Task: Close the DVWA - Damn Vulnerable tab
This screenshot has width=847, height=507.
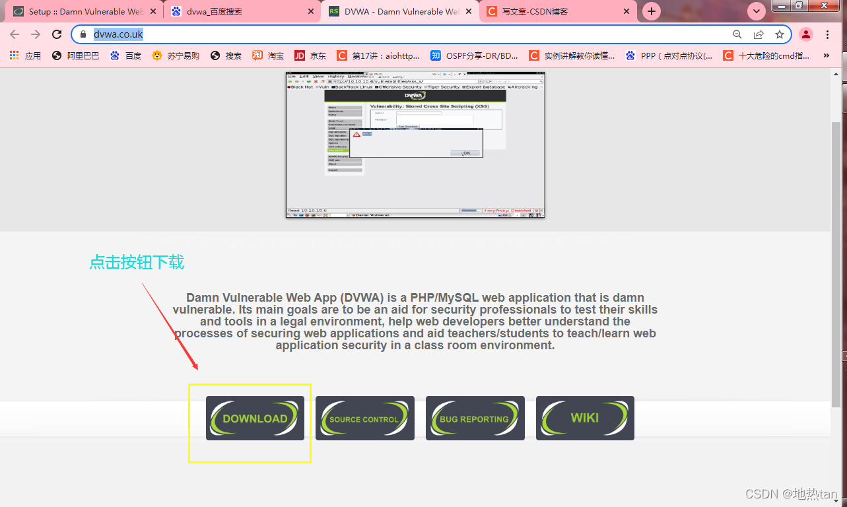Action: coord(469,11)
